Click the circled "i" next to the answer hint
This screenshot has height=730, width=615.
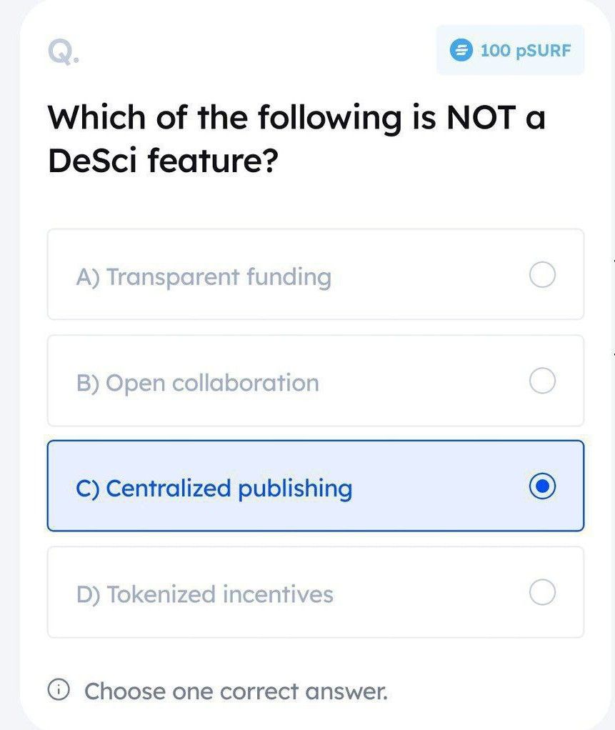60,691
